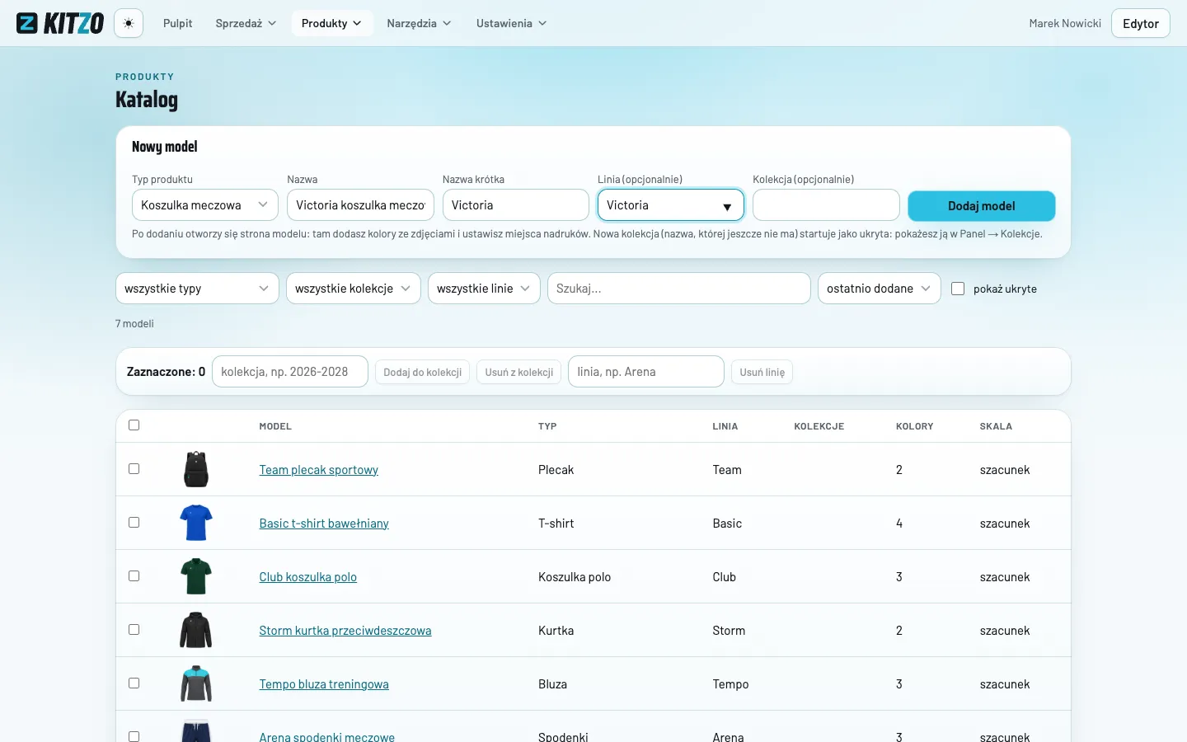Enable the pokaż ukryte checkbox

point(958,289)
